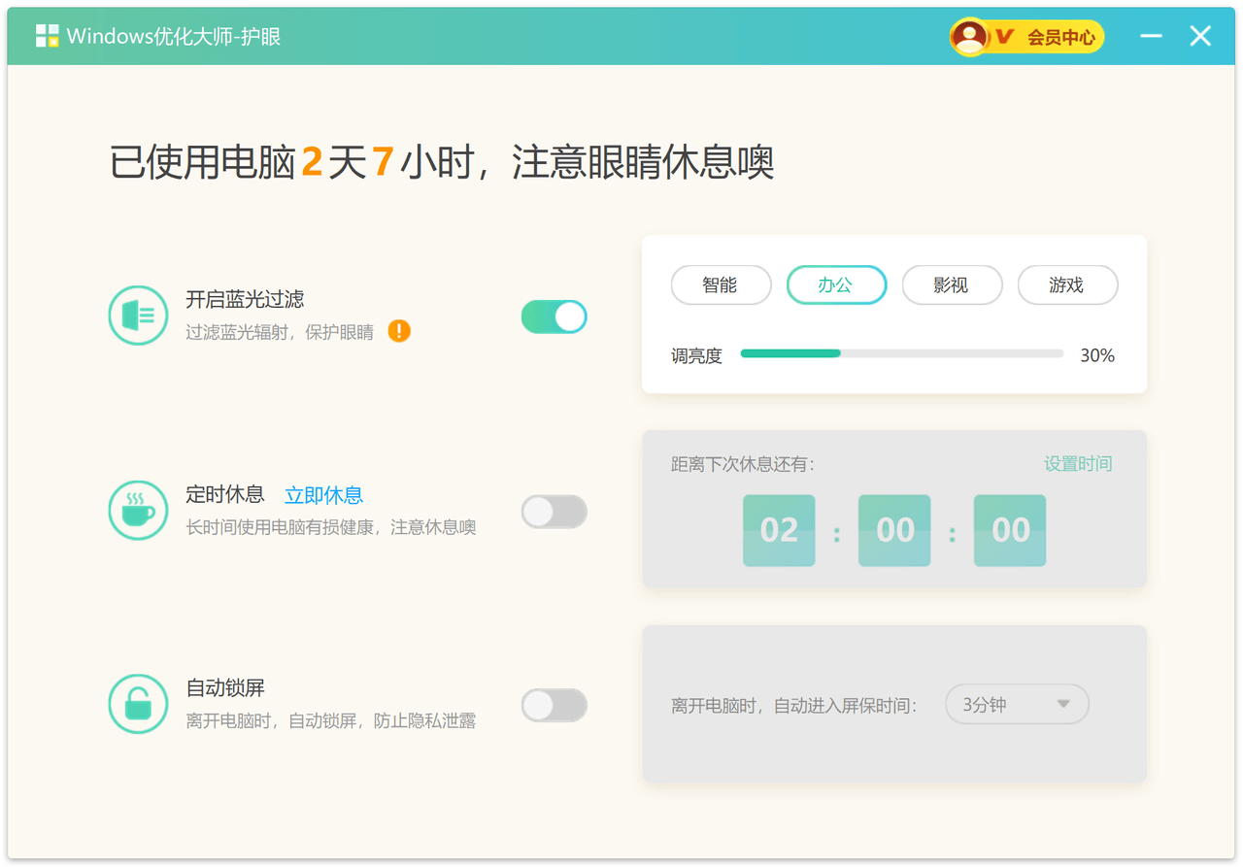The height and width of the screenshot is (867, 1243).
Task: Click the blue light filter icon
Action: click(x=138, y=316)
